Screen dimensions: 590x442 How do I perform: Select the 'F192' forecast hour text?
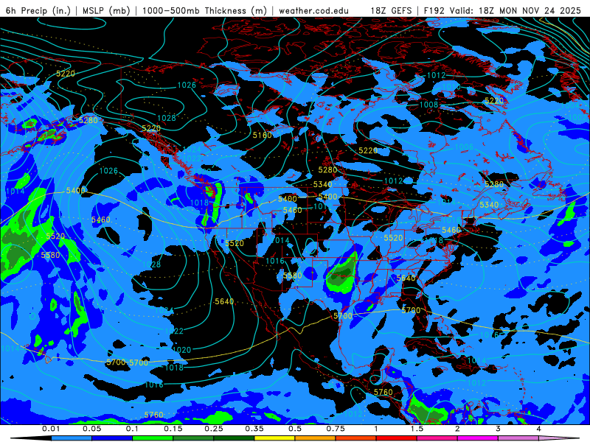pos(434,10)
